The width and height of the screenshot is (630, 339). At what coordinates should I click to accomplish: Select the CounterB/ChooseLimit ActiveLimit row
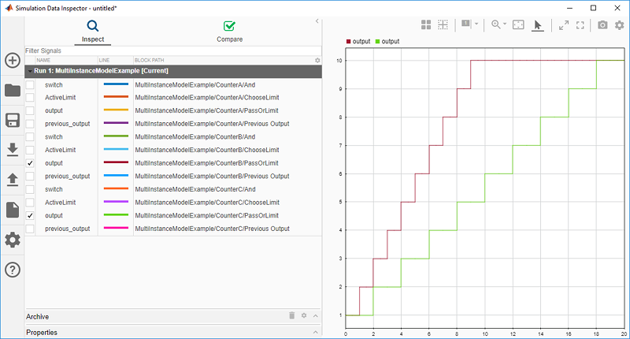pos(173,150)
